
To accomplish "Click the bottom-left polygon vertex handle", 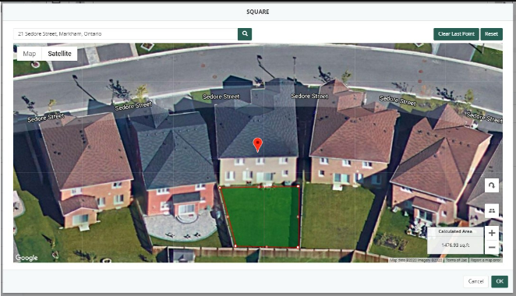I will tap(235, 246).
